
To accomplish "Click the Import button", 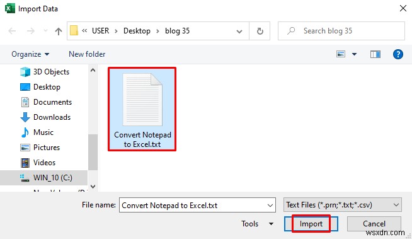I will pos(311,224).
